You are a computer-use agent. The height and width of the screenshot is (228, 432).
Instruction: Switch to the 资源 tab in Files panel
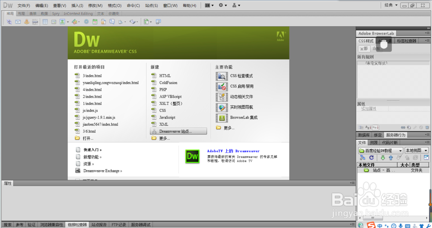click(x=374, y=143)
